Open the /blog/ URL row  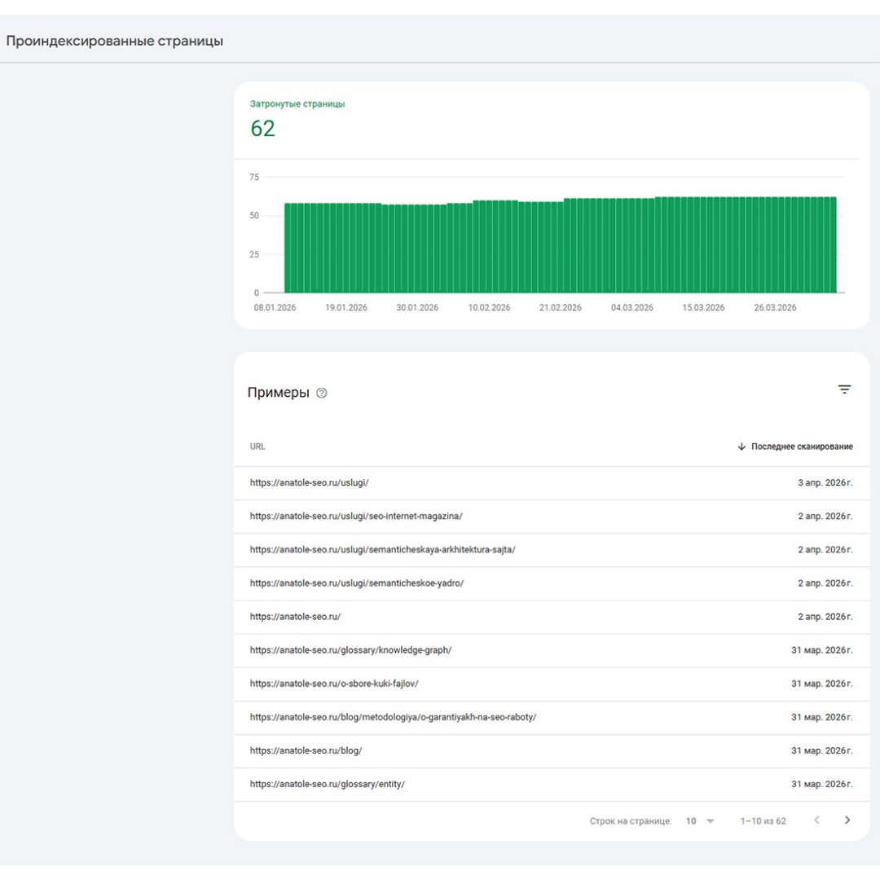(x=306, y=750)
